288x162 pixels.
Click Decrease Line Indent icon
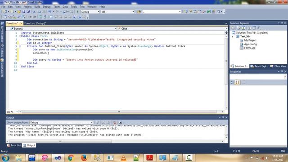pyautogui.click(x=30, y=17)
